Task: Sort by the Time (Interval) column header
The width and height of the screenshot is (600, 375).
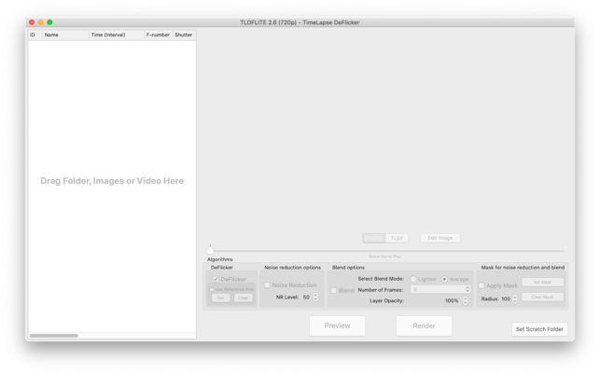Action: point(117,35)
